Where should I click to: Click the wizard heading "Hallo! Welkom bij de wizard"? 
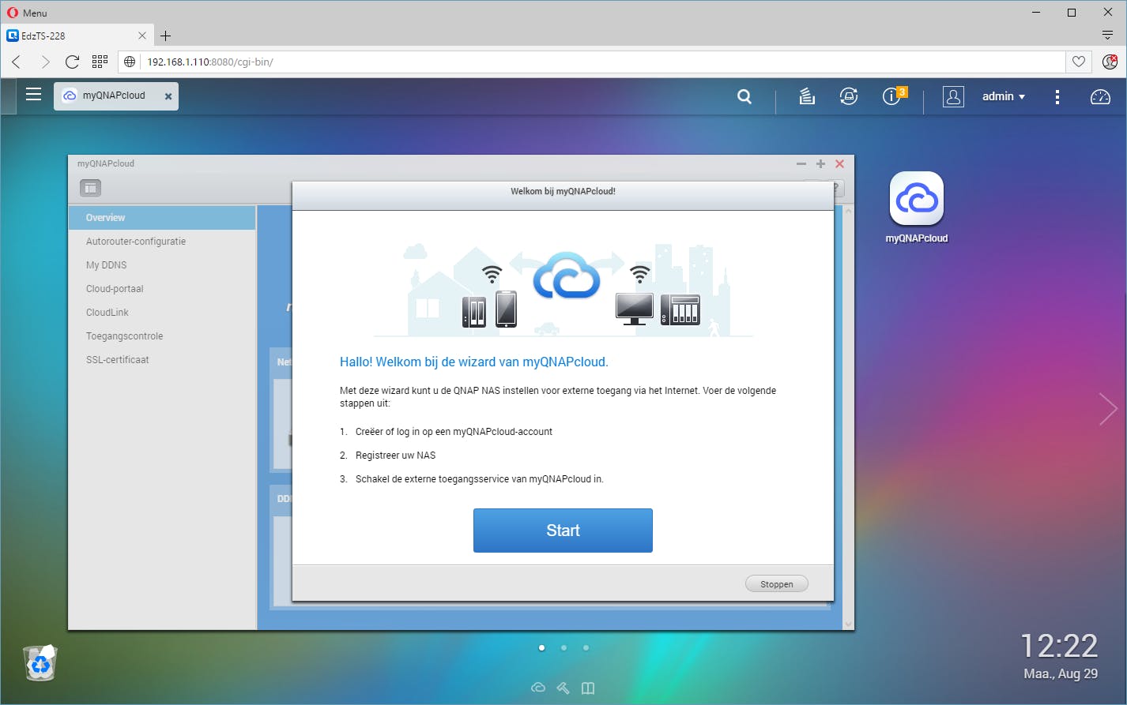[474, 362]
